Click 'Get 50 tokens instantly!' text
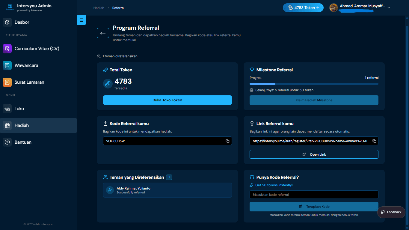 (x=274, y=185)
